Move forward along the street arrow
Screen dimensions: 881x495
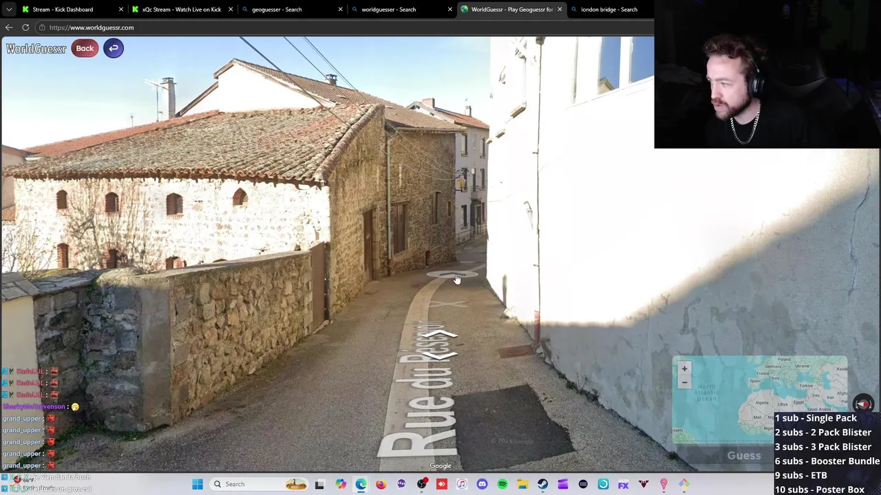(x=439, y=335)
